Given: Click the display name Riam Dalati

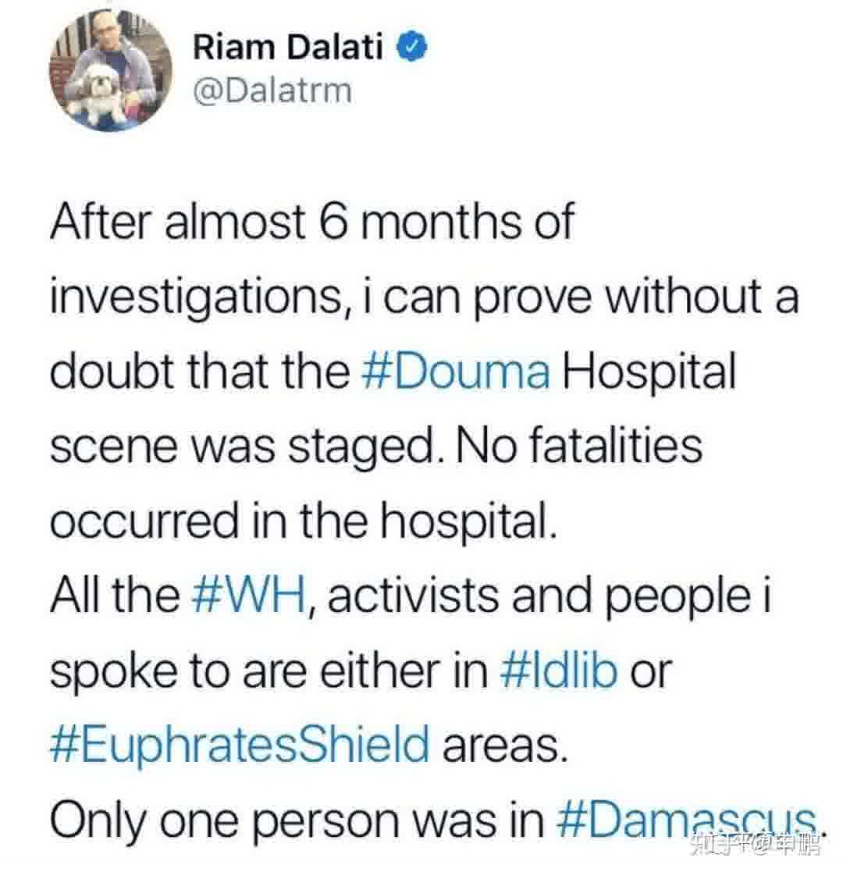Looking at the screenshot, I should [x=288, y=48].
